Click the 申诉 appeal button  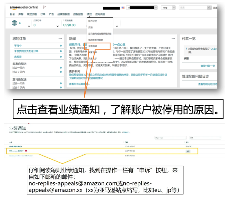tap(188, 151)
